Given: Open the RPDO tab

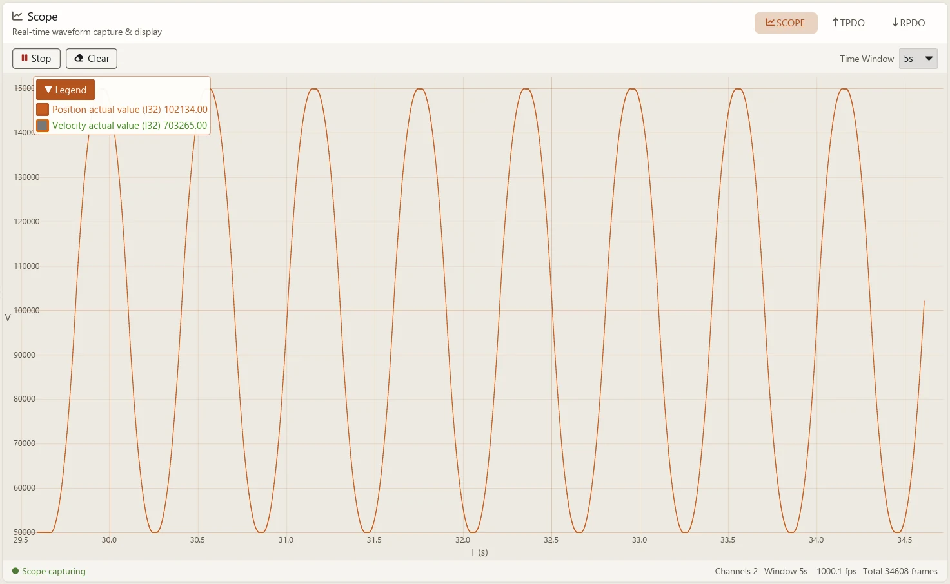Looking at the screenshot, I should point(908,23).
